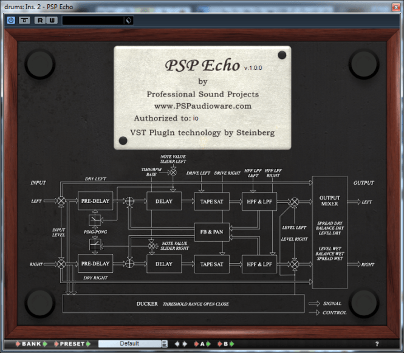This screenshot has width=404, height=353.
Task: Toggle the blue Activate effect power button
Action: [11, 20]
